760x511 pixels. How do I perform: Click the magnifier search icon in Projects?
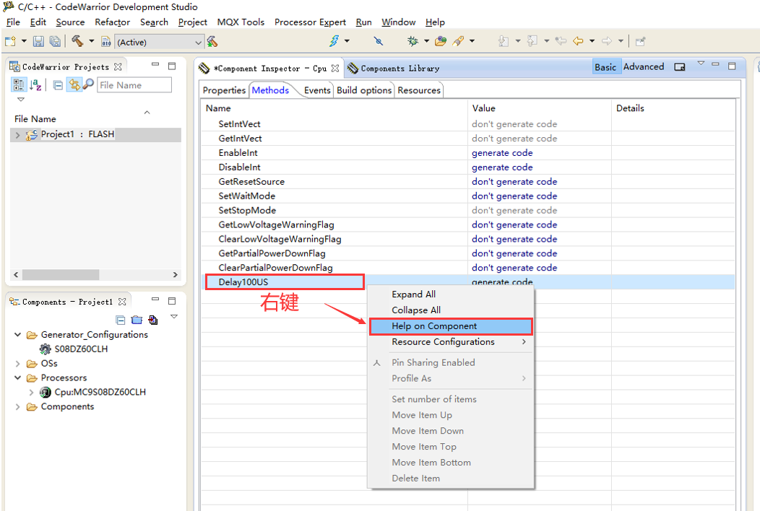click(x=88, y=84)
